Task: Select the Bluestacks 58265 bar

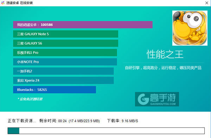Action: pos(55,90)
